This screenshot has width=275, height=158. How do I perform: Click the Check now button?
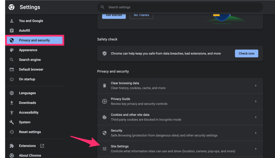coord(246,53)
